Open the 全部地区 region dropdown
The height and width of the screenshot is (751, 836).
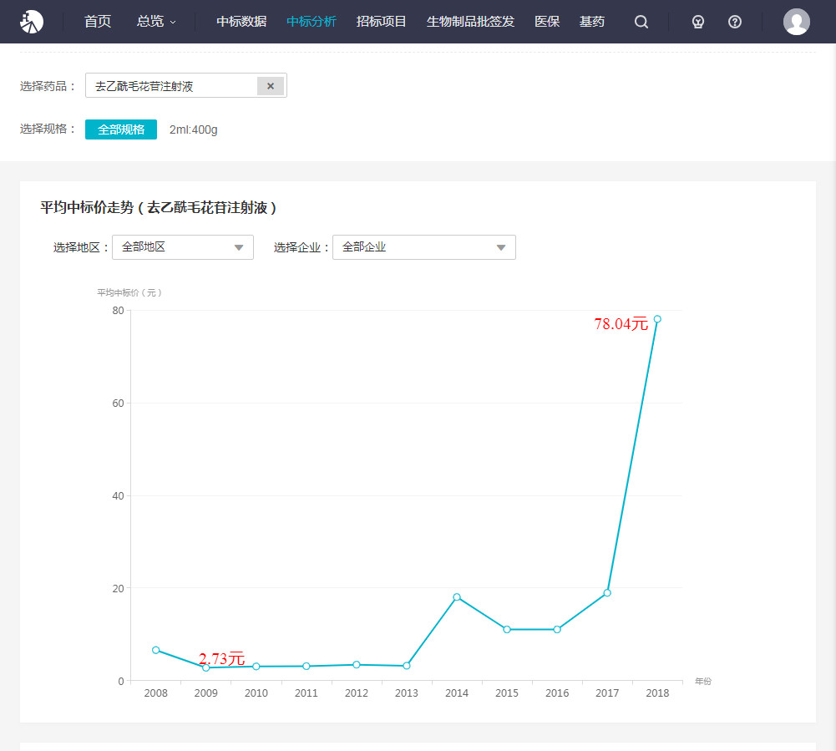183,247
